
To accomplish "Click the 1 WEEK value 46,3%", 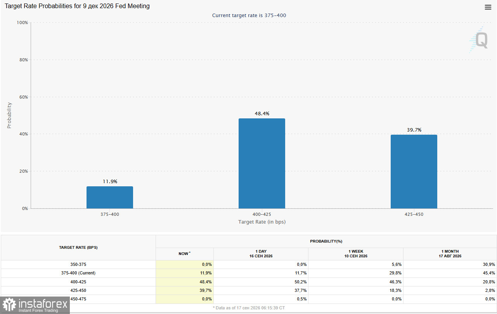I will (396, 282).
